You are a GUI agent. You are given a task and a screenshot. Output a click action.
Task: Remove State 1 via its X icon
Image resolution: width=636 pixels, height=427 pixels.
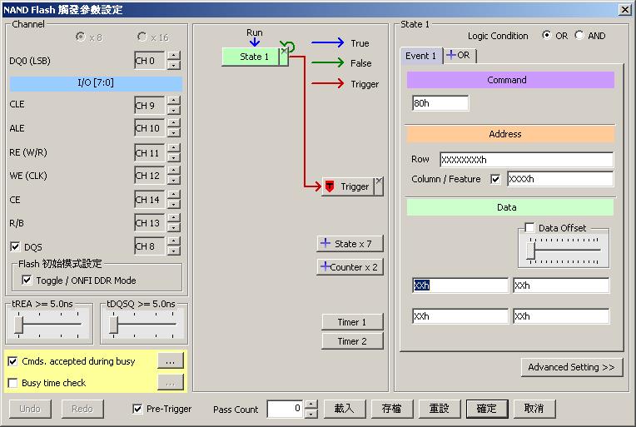284,52
